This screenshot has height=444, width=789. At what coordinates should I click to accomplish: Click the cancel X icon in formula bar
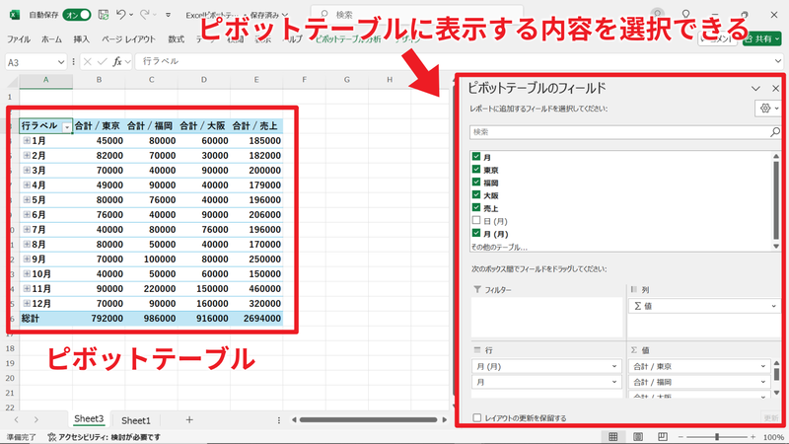click(88, 61)
